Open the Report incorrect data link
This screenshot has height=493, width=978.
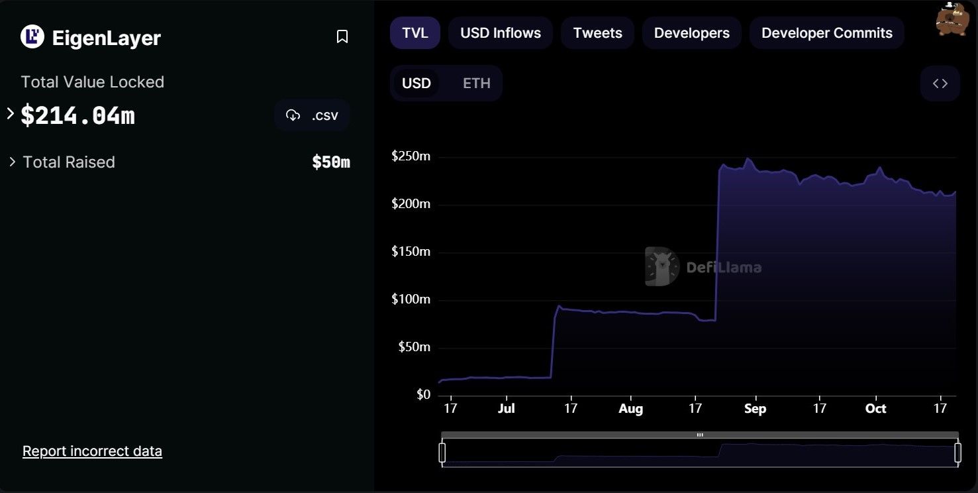tap(92, 451)
